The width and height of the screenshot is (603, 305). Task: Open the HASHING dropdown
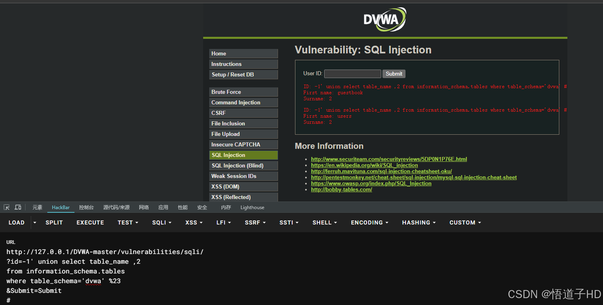(419, 222)
